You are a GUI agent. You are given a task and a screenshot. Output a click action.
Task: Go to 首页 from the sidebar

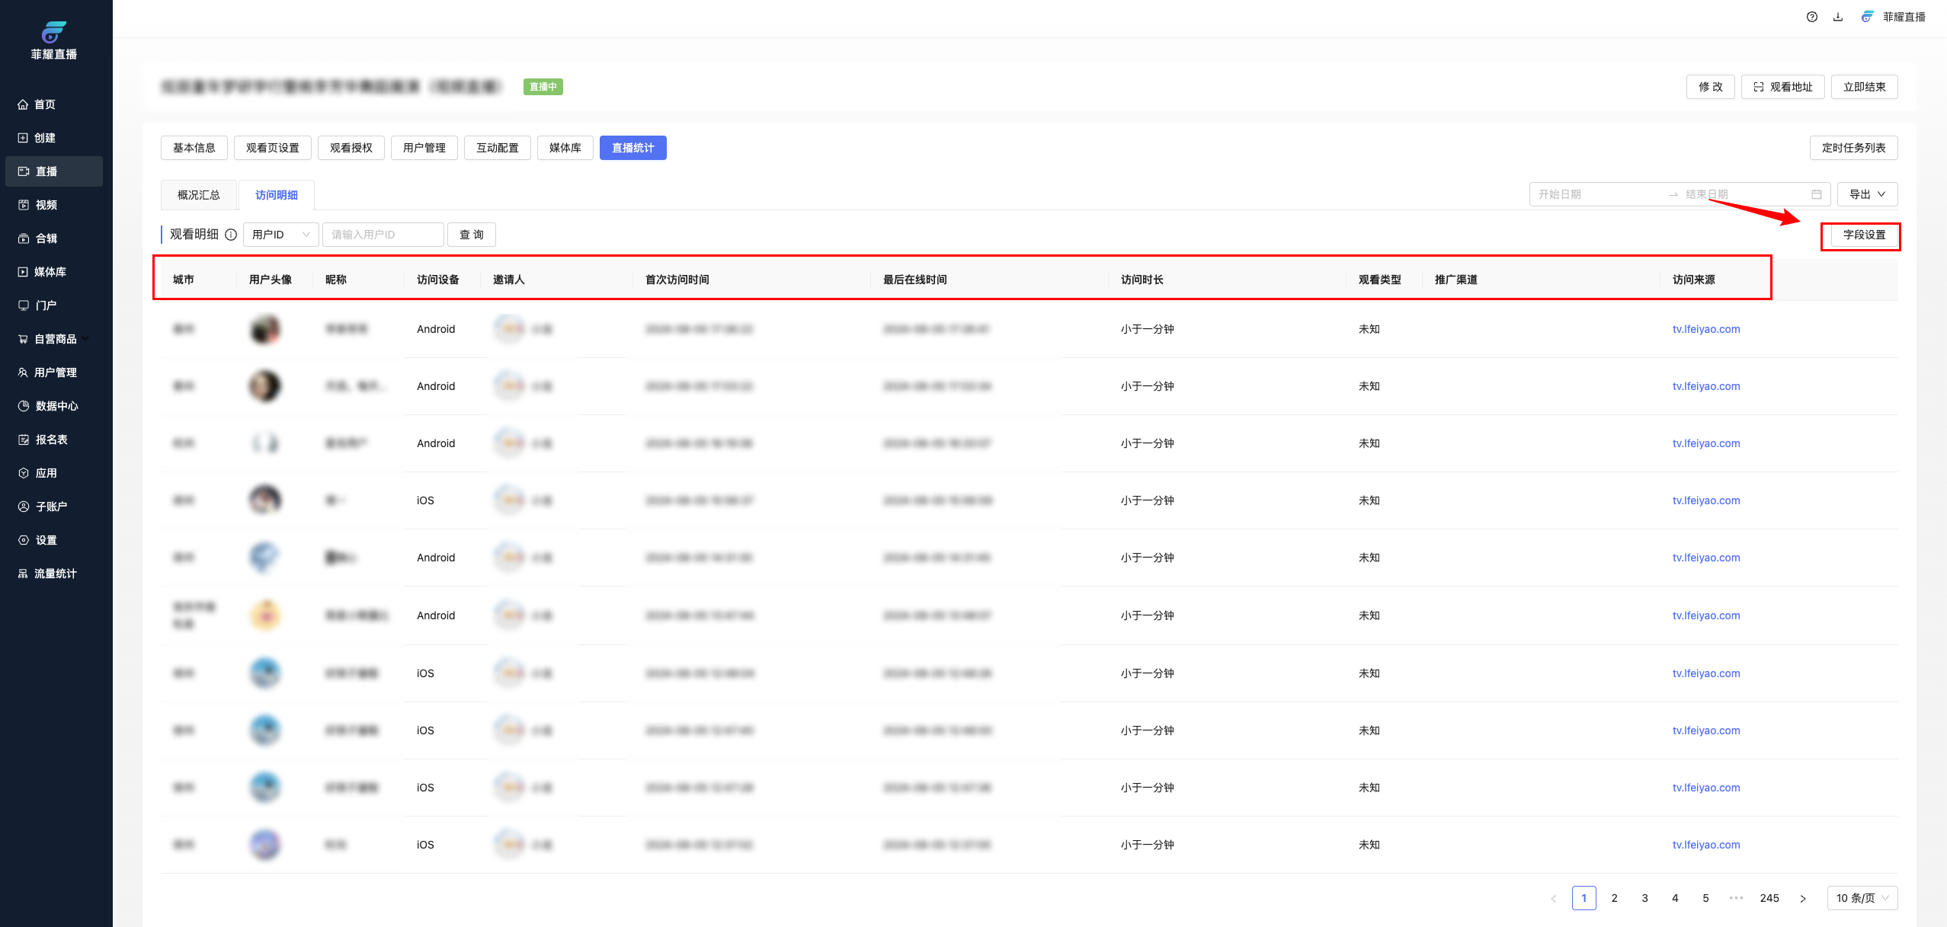(44, 104)
